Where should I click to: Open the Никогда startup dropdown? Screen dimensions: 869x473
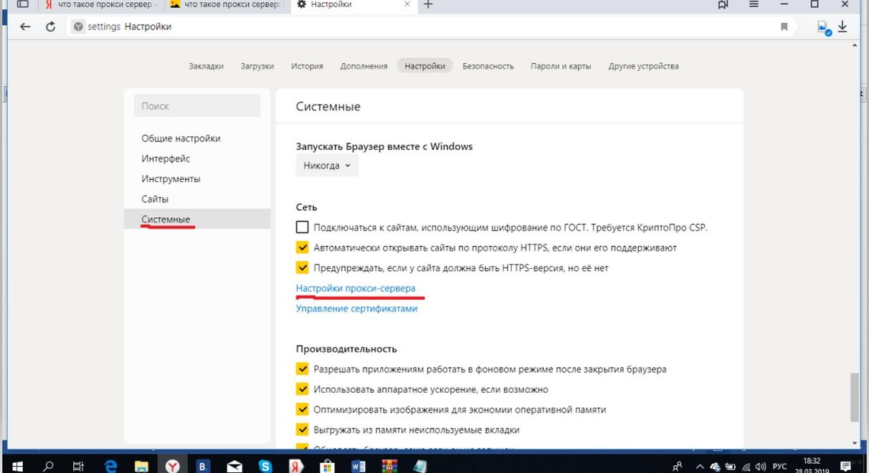[x=327, y=166]
